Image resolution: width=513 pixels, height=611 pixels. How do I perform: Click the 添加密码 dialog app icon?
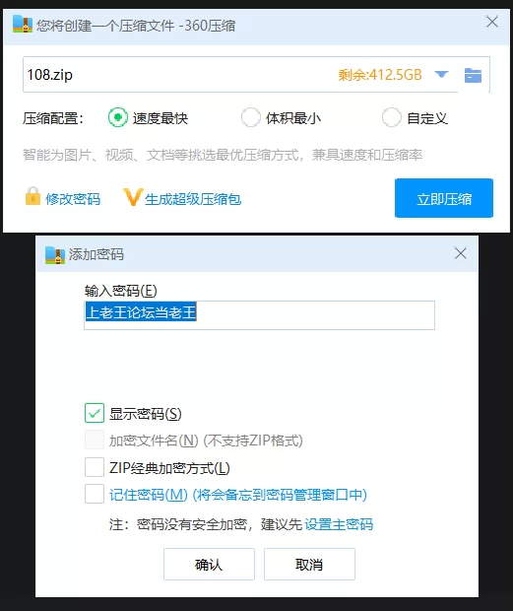point(55,255)
